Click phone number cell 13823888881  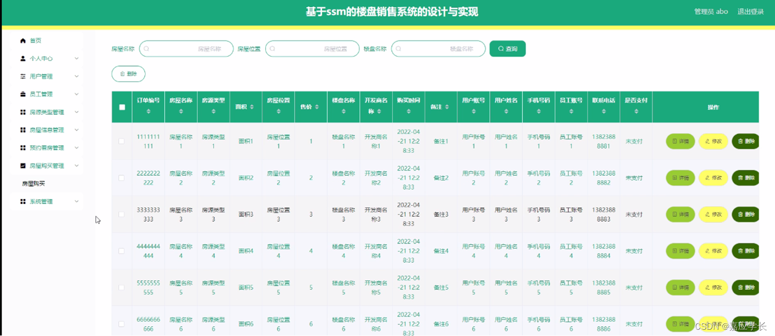tap(604, 141)
